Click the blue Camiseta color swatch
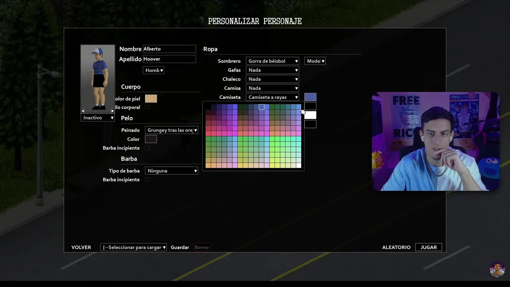 [x=310, y=97]
